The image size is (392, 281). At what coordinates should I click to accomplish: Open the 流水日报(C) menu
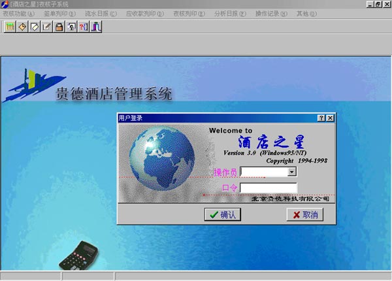[101, 14]
